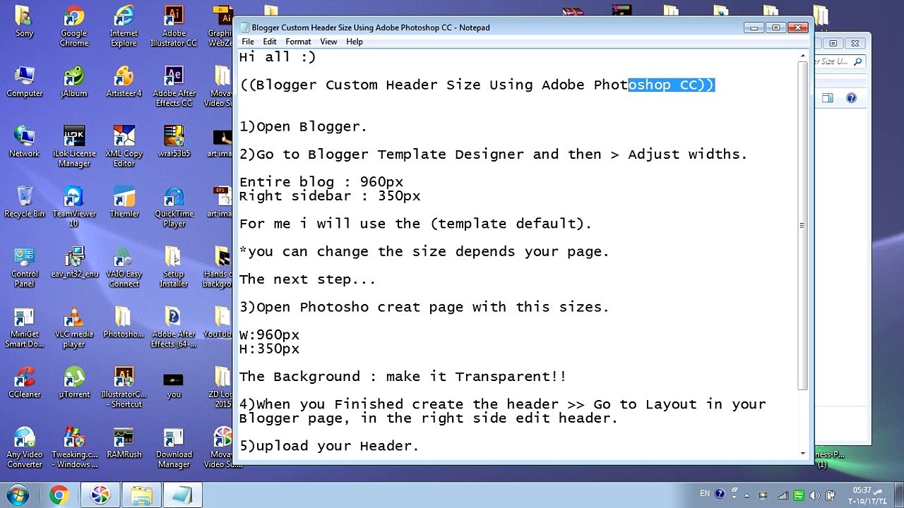
Task: Open the Windows Start menu
Action: click(x=17, y=495)
